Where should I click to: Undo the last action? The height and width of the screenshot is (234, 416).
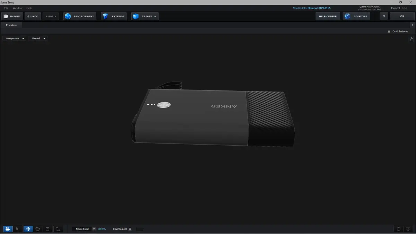point(33,16)
